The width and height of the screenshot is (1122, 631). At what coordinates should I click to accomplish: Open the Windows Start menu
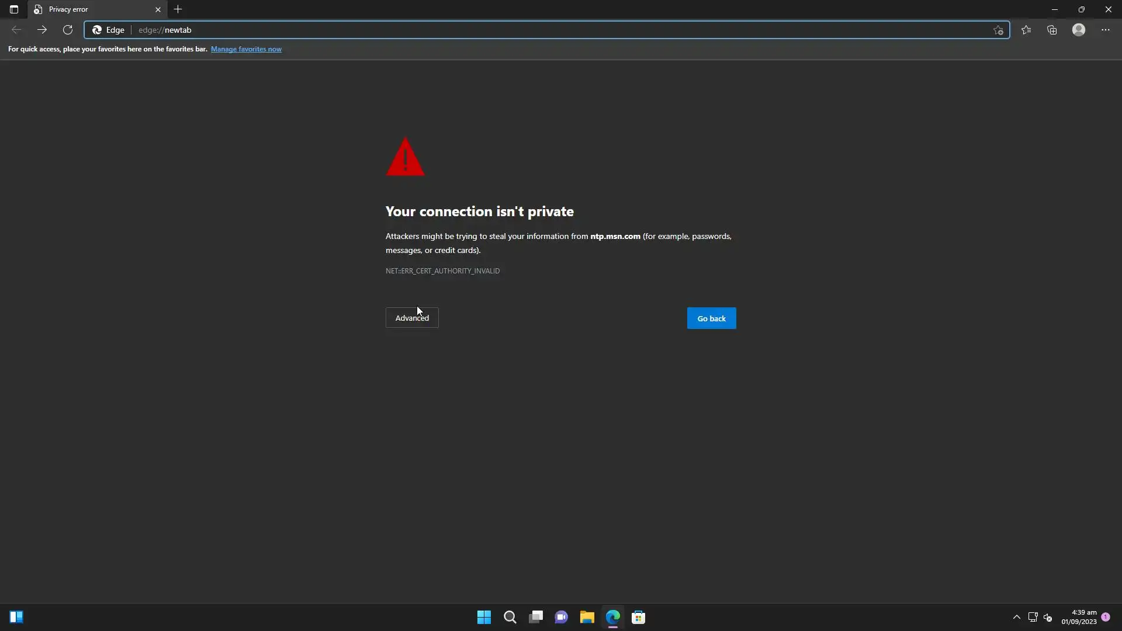click(x=484, y=617)
